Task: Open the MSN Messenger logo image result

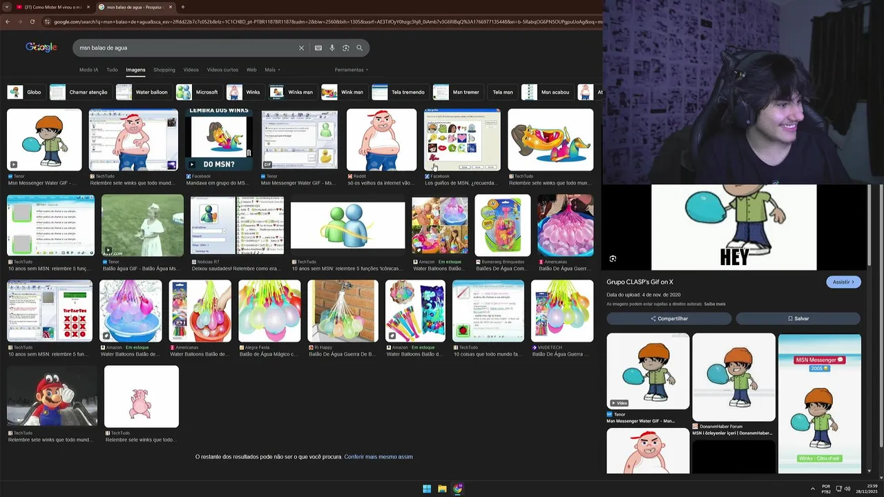Action: 348,225
